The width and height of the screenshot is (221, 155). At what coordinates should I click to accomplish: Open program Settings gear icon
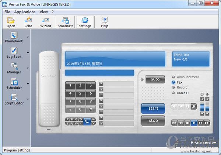point(85,22)
